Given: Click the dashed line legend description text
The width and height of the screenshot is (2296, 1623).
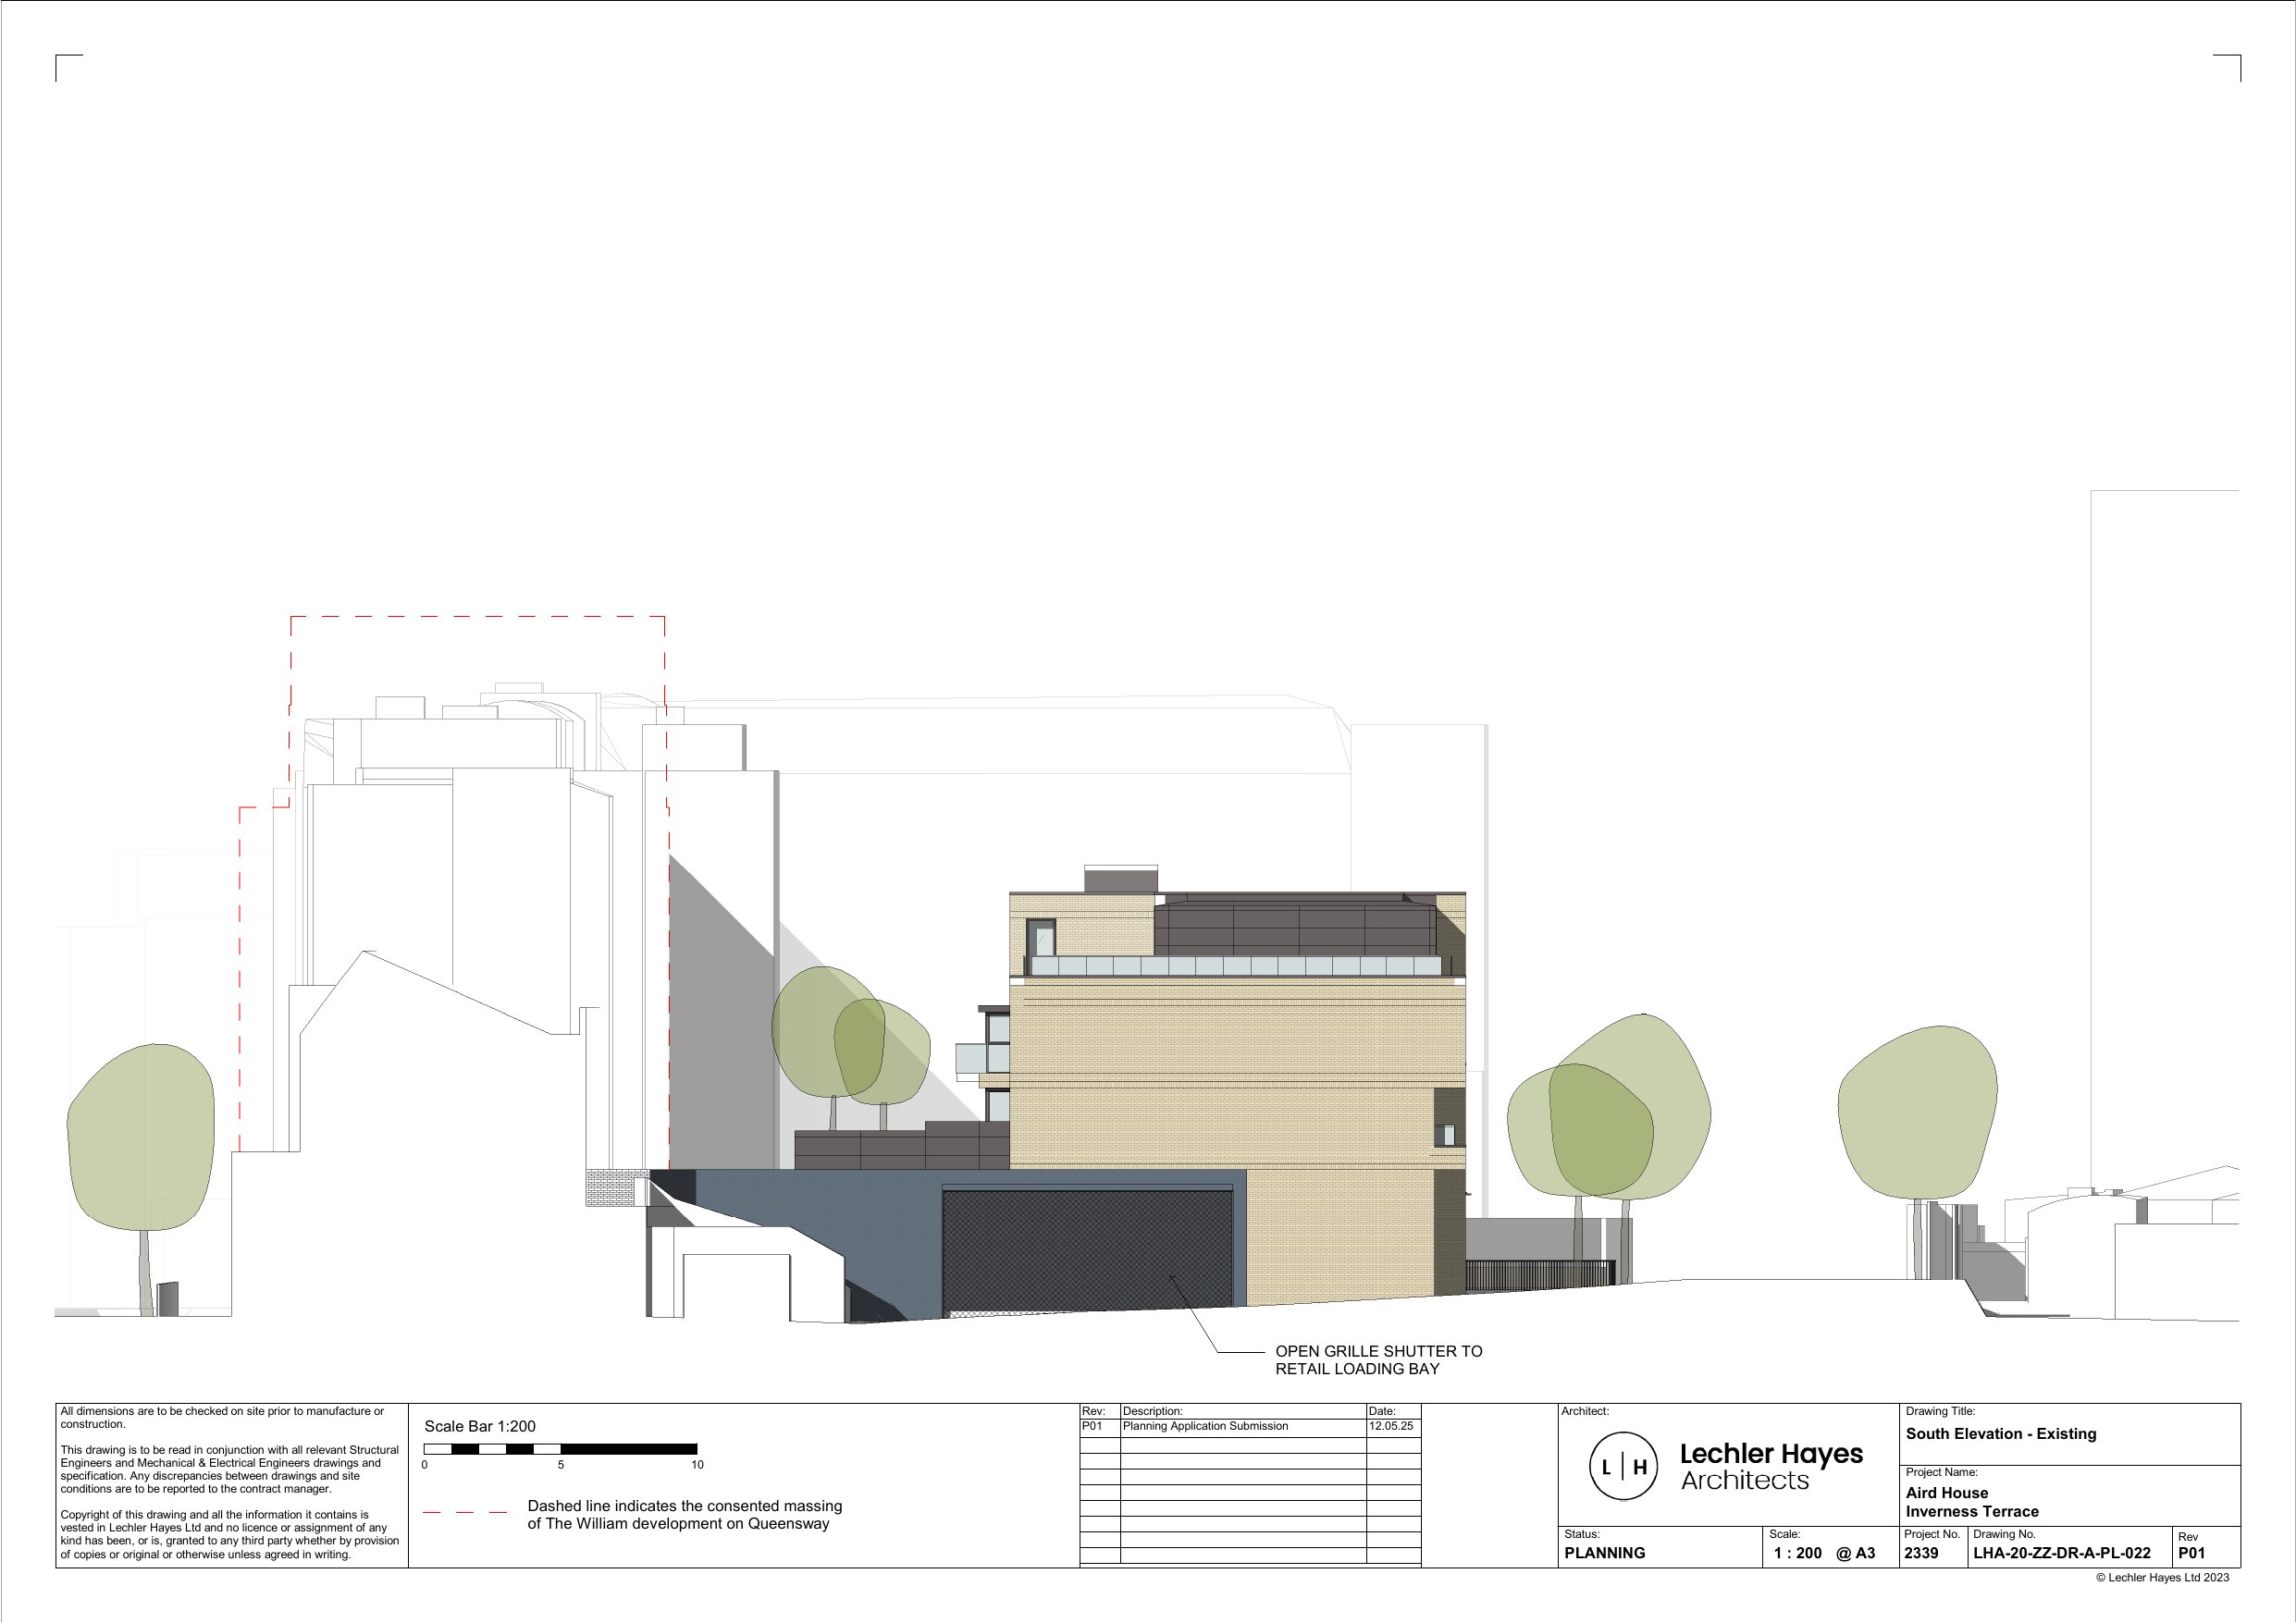Looking at the screenshot, I should pos(684,1514).
